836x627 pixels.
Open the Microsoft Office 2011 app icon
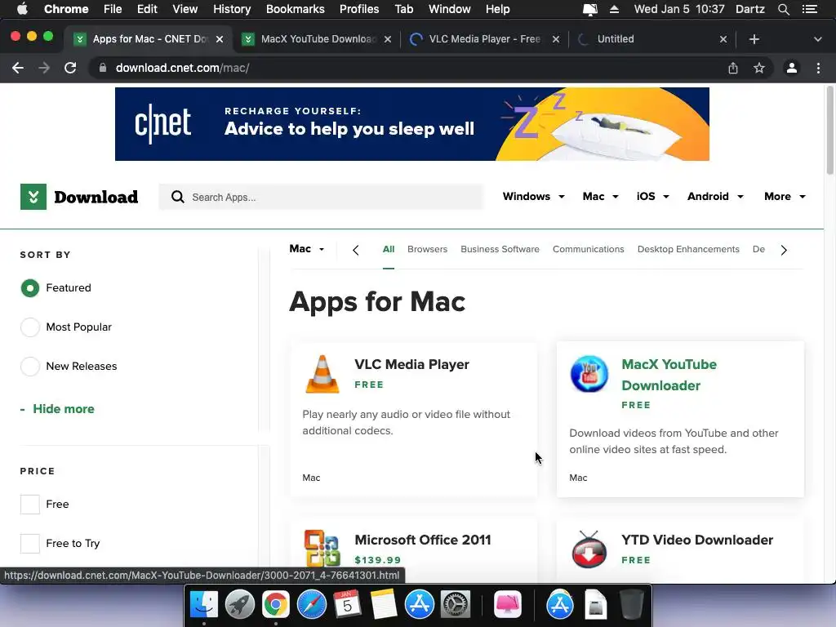point(322,548)
